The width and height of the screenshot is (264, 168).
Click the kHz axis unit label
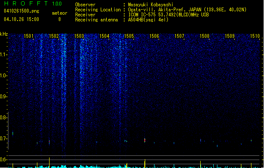4,34
